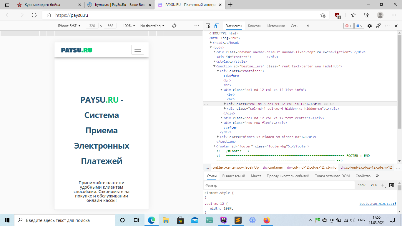Toggle the device emulation toolbar icon
Viewport: 402px width, 226px height.
pyautogui.click(x=217, y=26)
